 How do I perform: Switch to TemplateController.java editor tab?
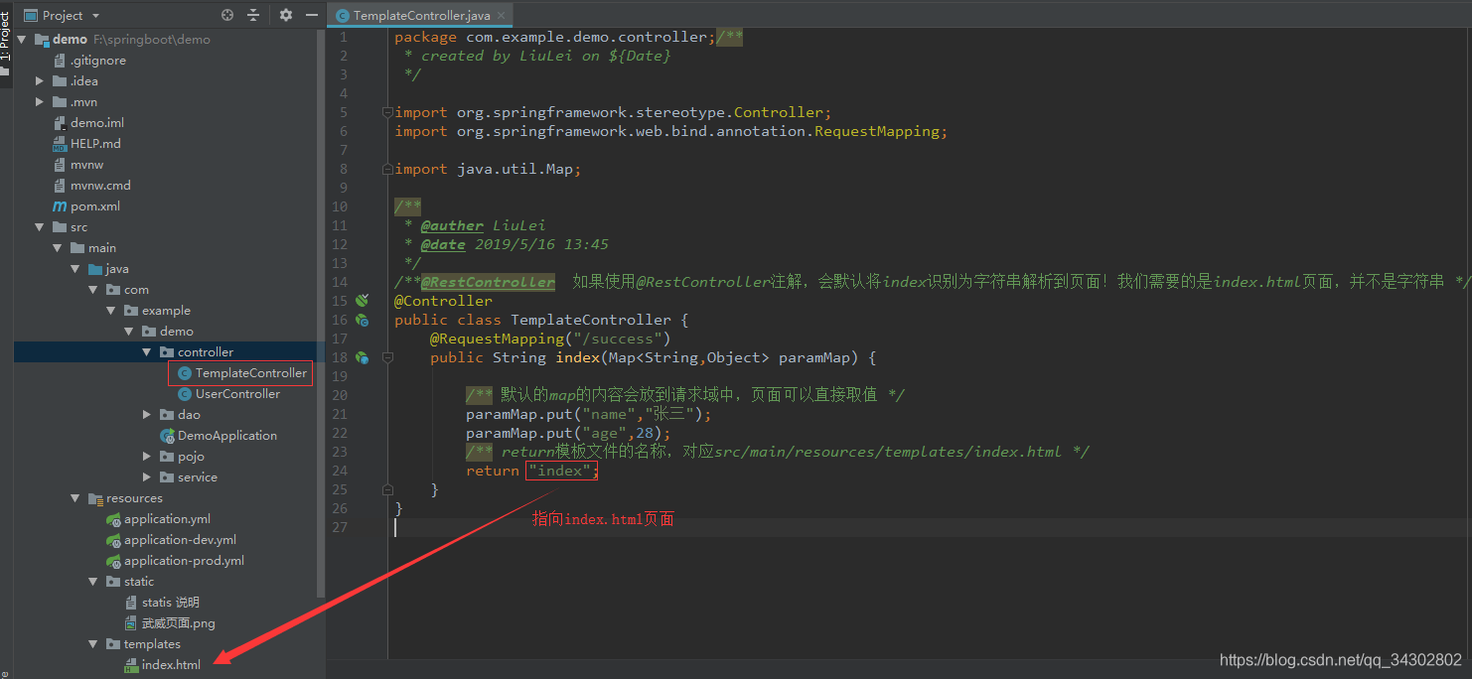[x=421, y=15]
